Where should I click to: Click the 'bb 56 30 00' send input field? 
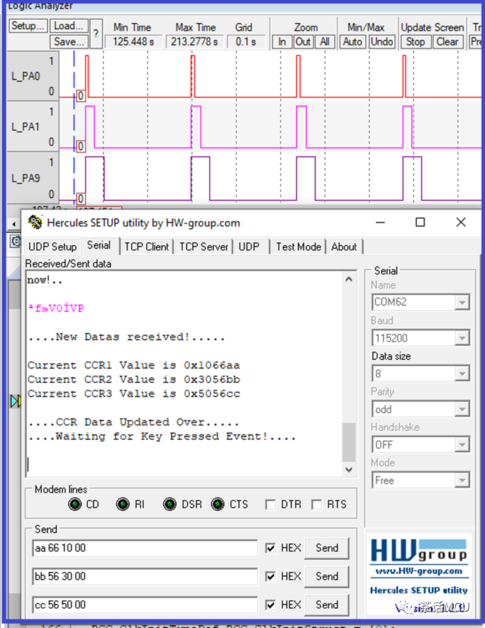coord(145,577)
